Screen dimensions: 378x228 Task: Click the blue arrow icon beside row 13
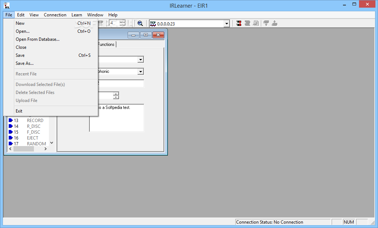tap(11, 120)
